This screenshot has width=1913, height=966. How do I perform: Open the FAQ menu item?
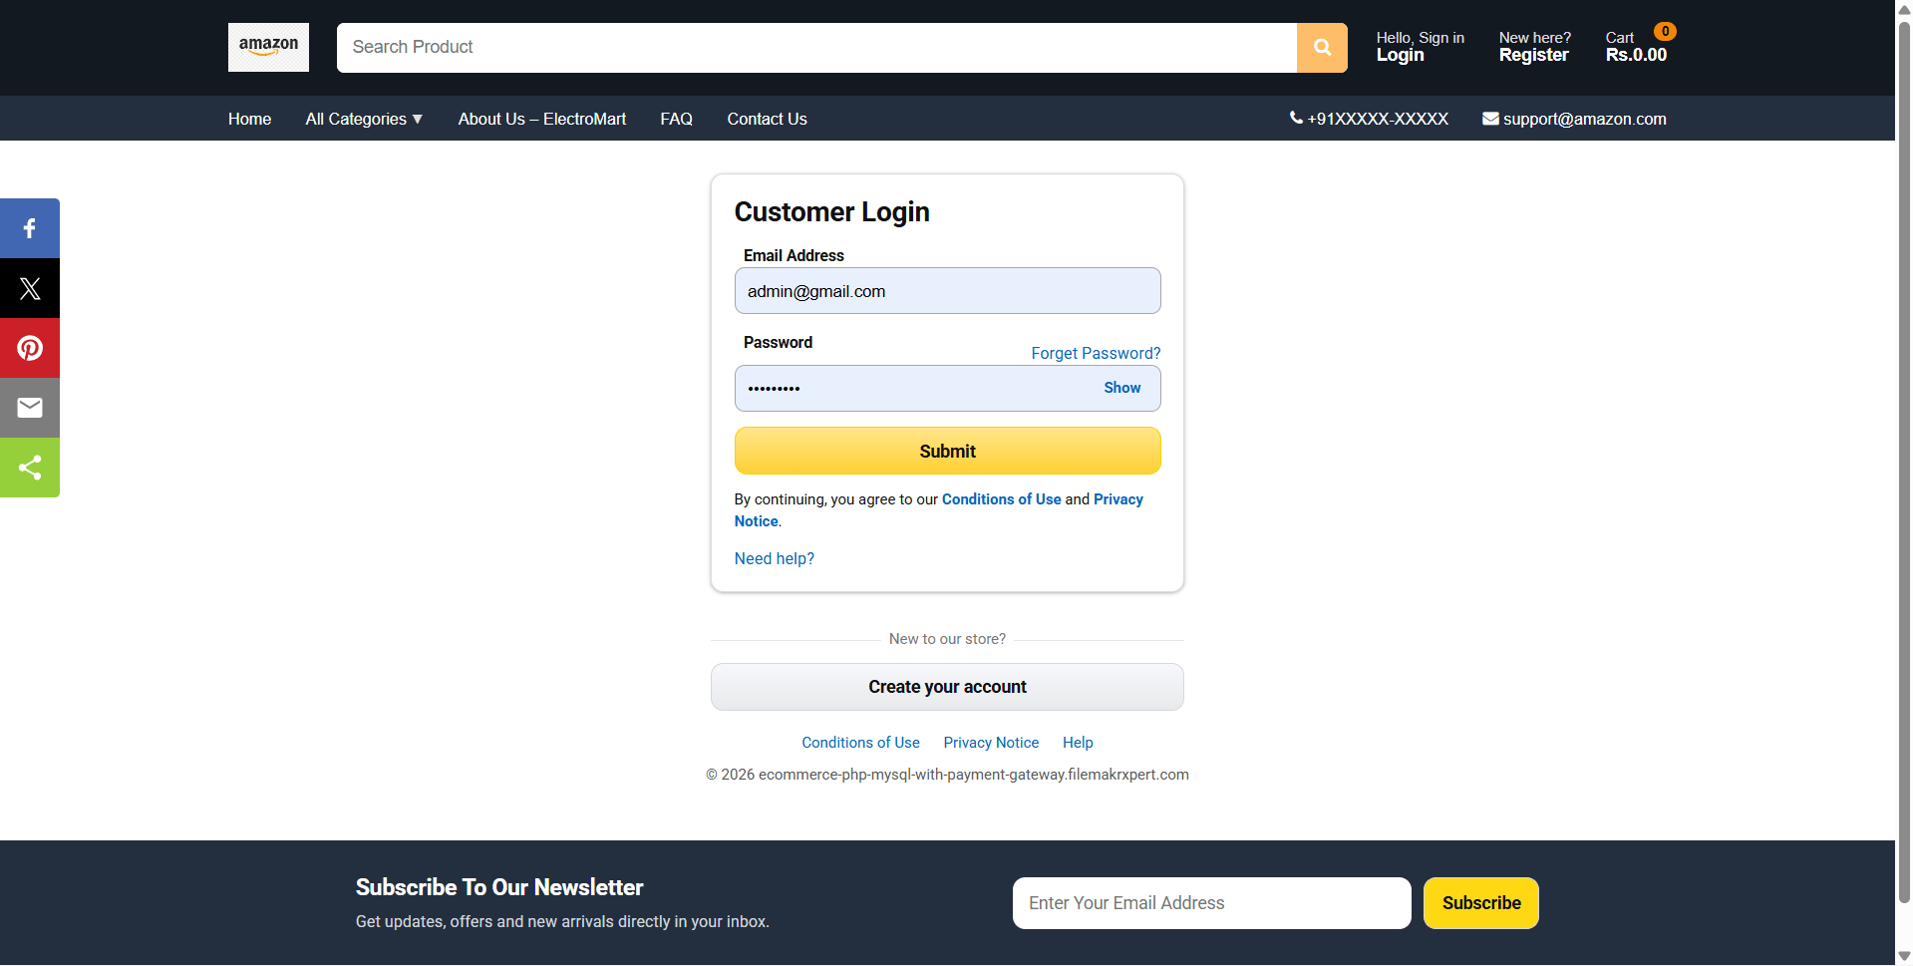676,119
